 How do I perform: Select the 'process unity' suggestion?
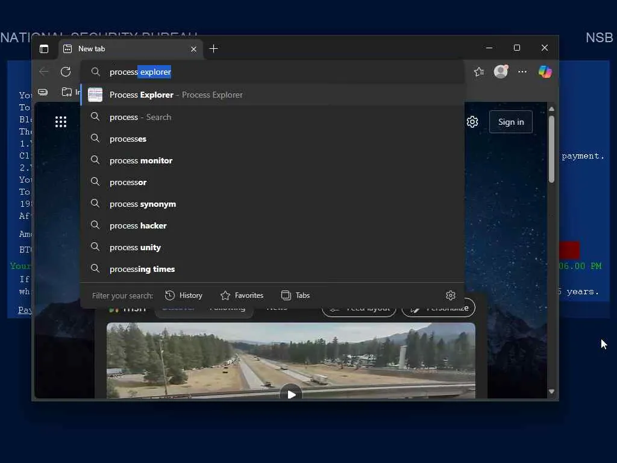click(272, 247)
